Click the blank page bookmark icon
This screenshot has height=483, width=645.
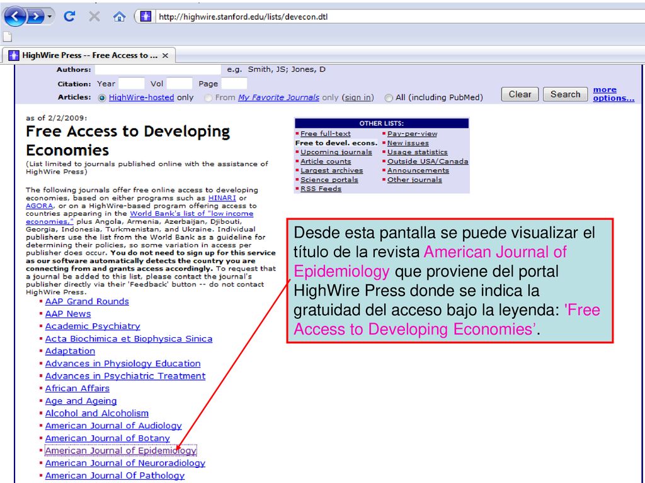point(7,36)
